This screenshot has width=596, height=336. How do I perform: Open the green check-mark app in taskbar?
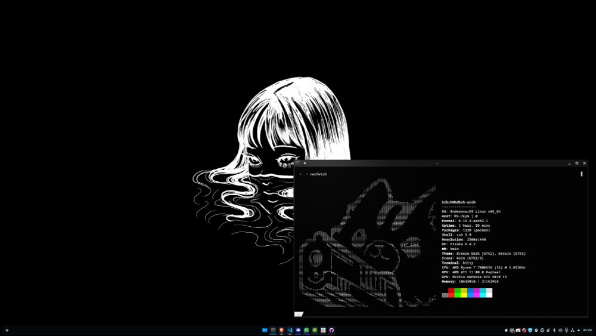point(315,330)
